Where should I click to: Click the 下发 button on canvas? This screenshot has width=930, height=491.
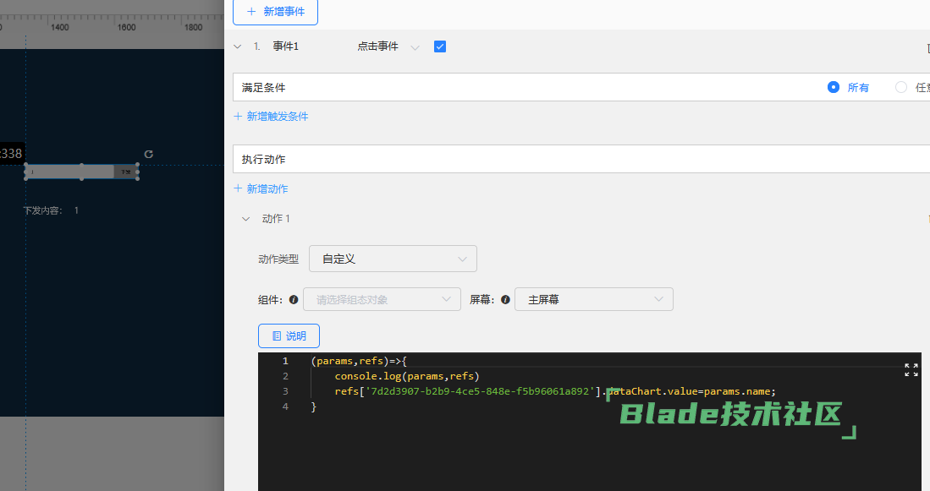(x=125, y=172)
